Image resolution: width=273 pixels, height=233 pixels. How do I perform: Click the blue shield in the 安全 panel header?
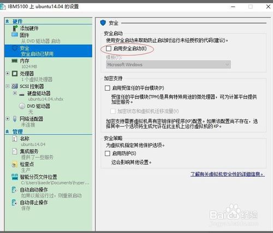pos(103,23)
